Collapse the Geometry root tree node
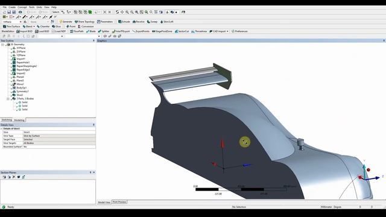 pyautogui.click(x=2, y=45)
